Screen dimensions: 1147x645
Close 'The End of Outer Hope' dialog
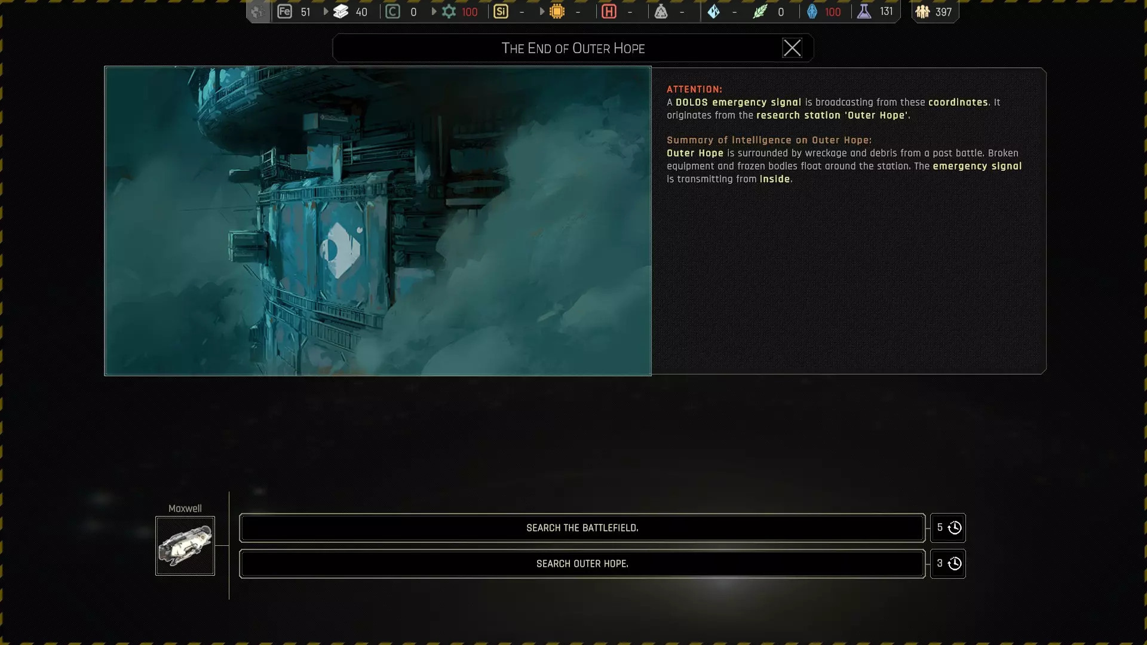[792, 48]
